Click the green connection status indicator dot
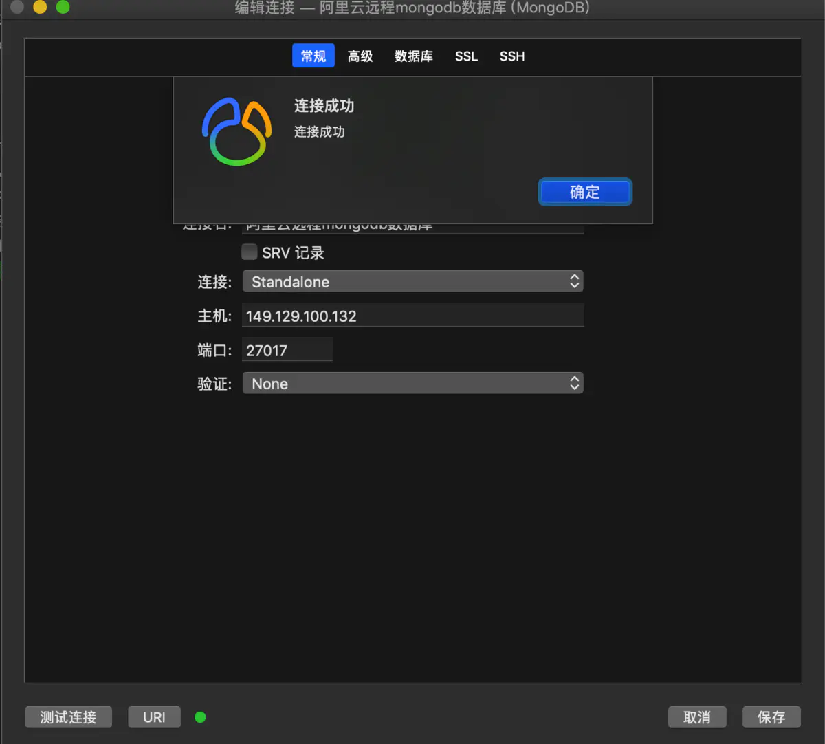This screenshot has width=825, height=744. point(200,717)
